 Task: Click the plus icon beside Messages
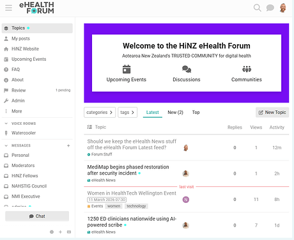pyautogui.click(x=68, y=146)
